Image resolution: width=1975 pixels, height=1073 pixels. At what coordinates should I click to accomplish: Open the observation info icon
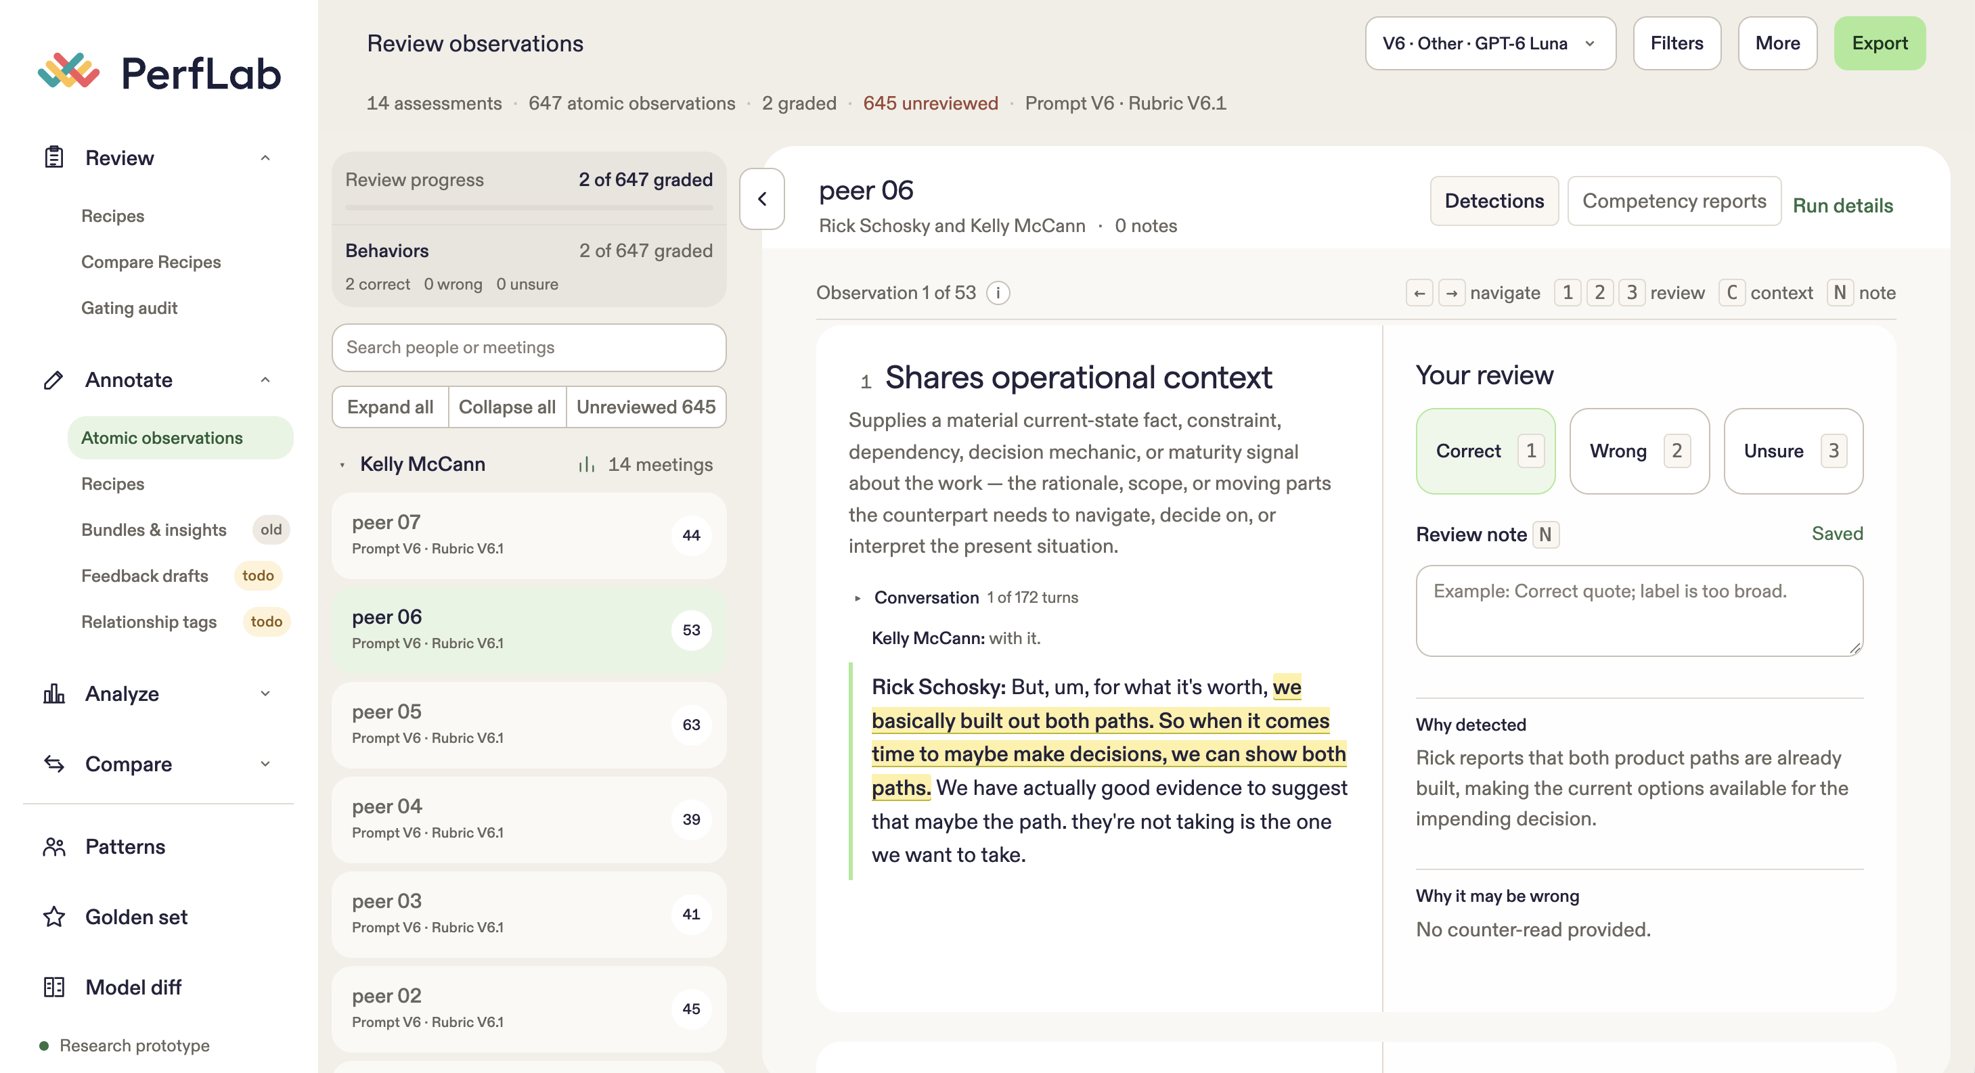point(998,293)
